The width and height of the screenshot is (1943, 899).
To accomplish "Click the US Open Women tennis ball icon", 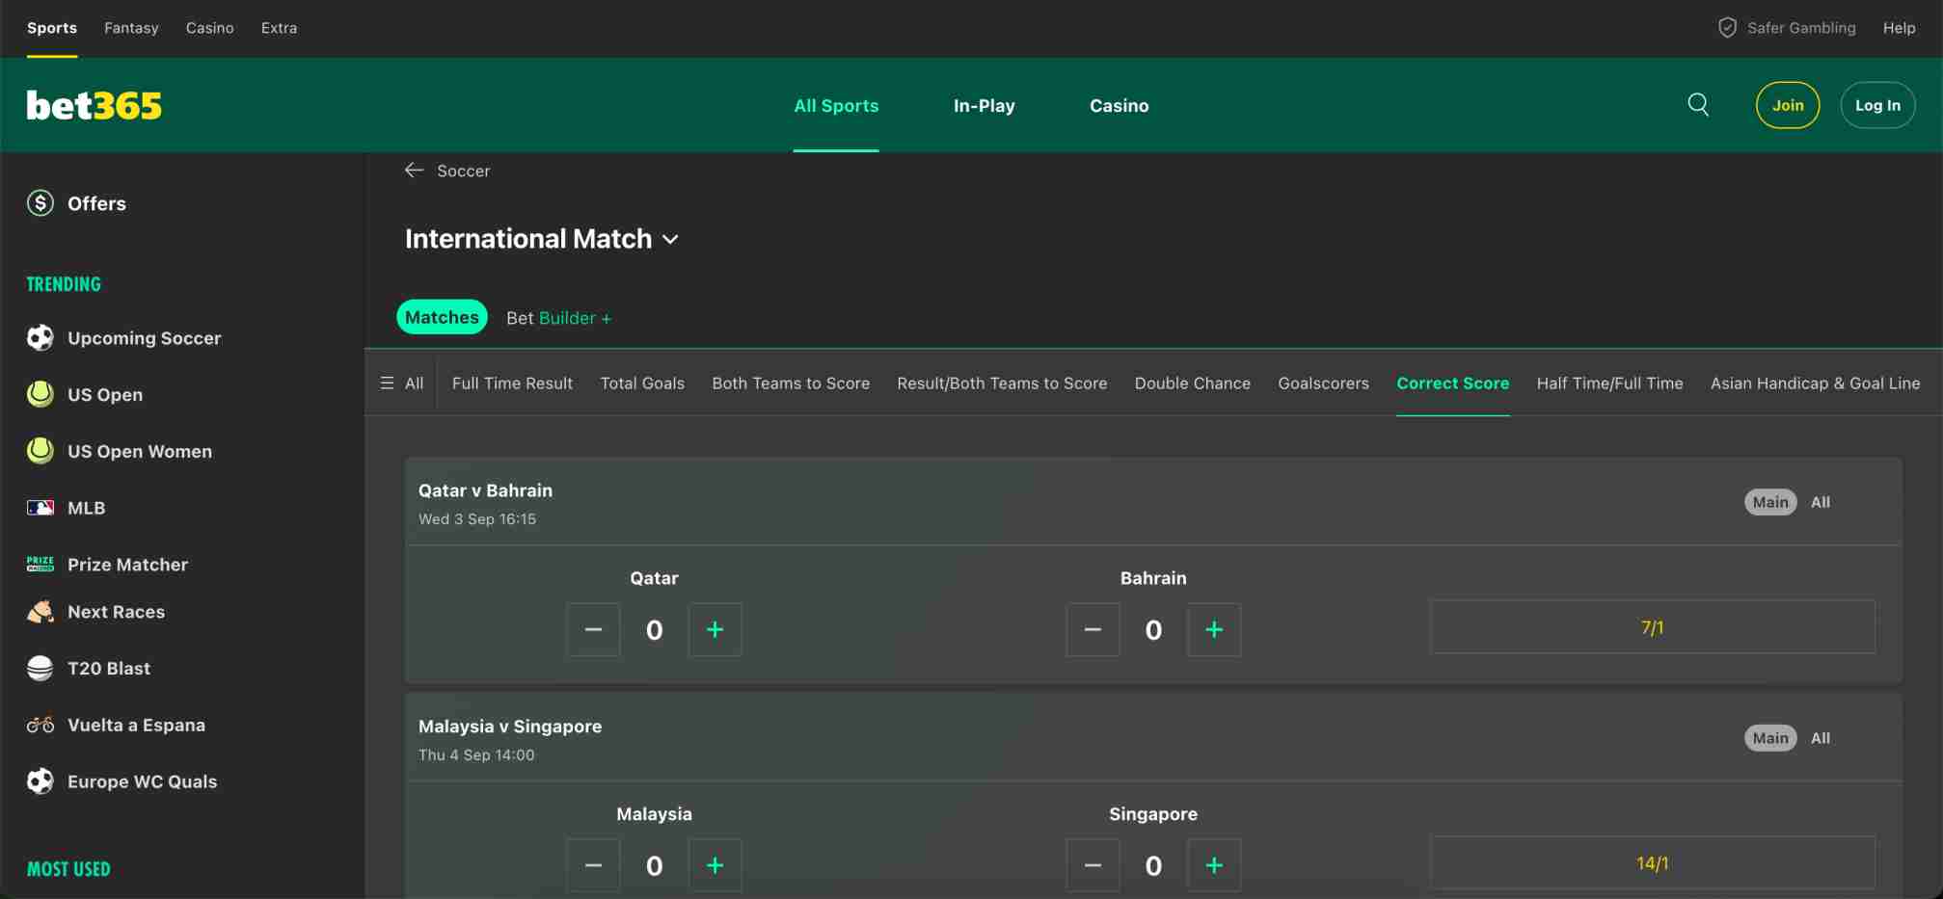I will (x=40, y=451).
